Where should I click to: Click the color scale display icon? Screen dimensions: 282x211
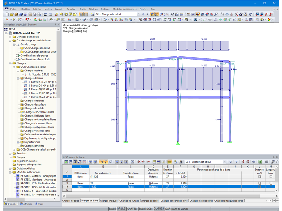269,20
